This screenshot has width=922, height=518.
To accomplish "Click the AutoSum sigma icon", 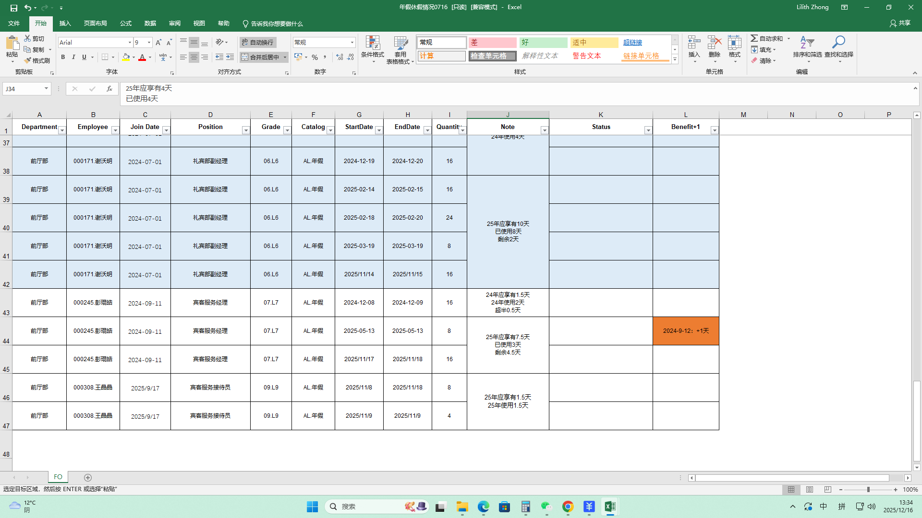I will point(754,38).
